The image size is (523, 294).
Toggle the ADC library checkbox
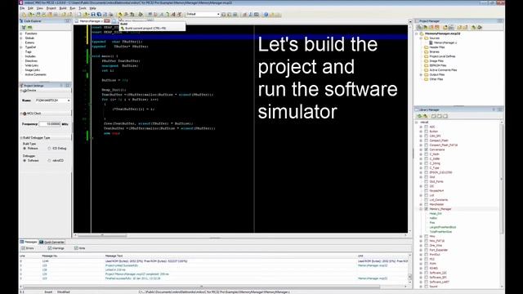tap(427, 127)
